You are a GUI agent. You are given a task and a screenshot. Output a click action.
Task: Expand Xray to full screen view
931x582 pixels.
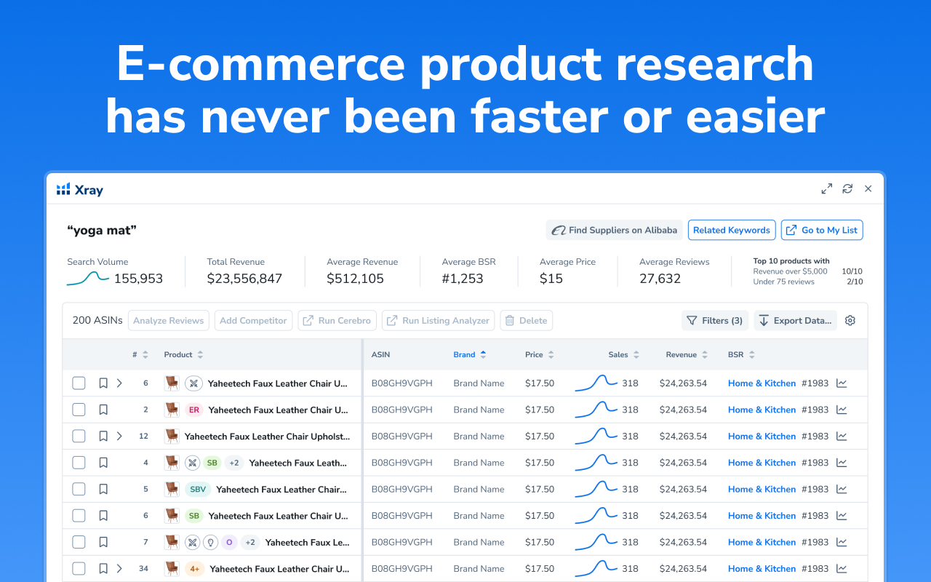coord(826,188)
